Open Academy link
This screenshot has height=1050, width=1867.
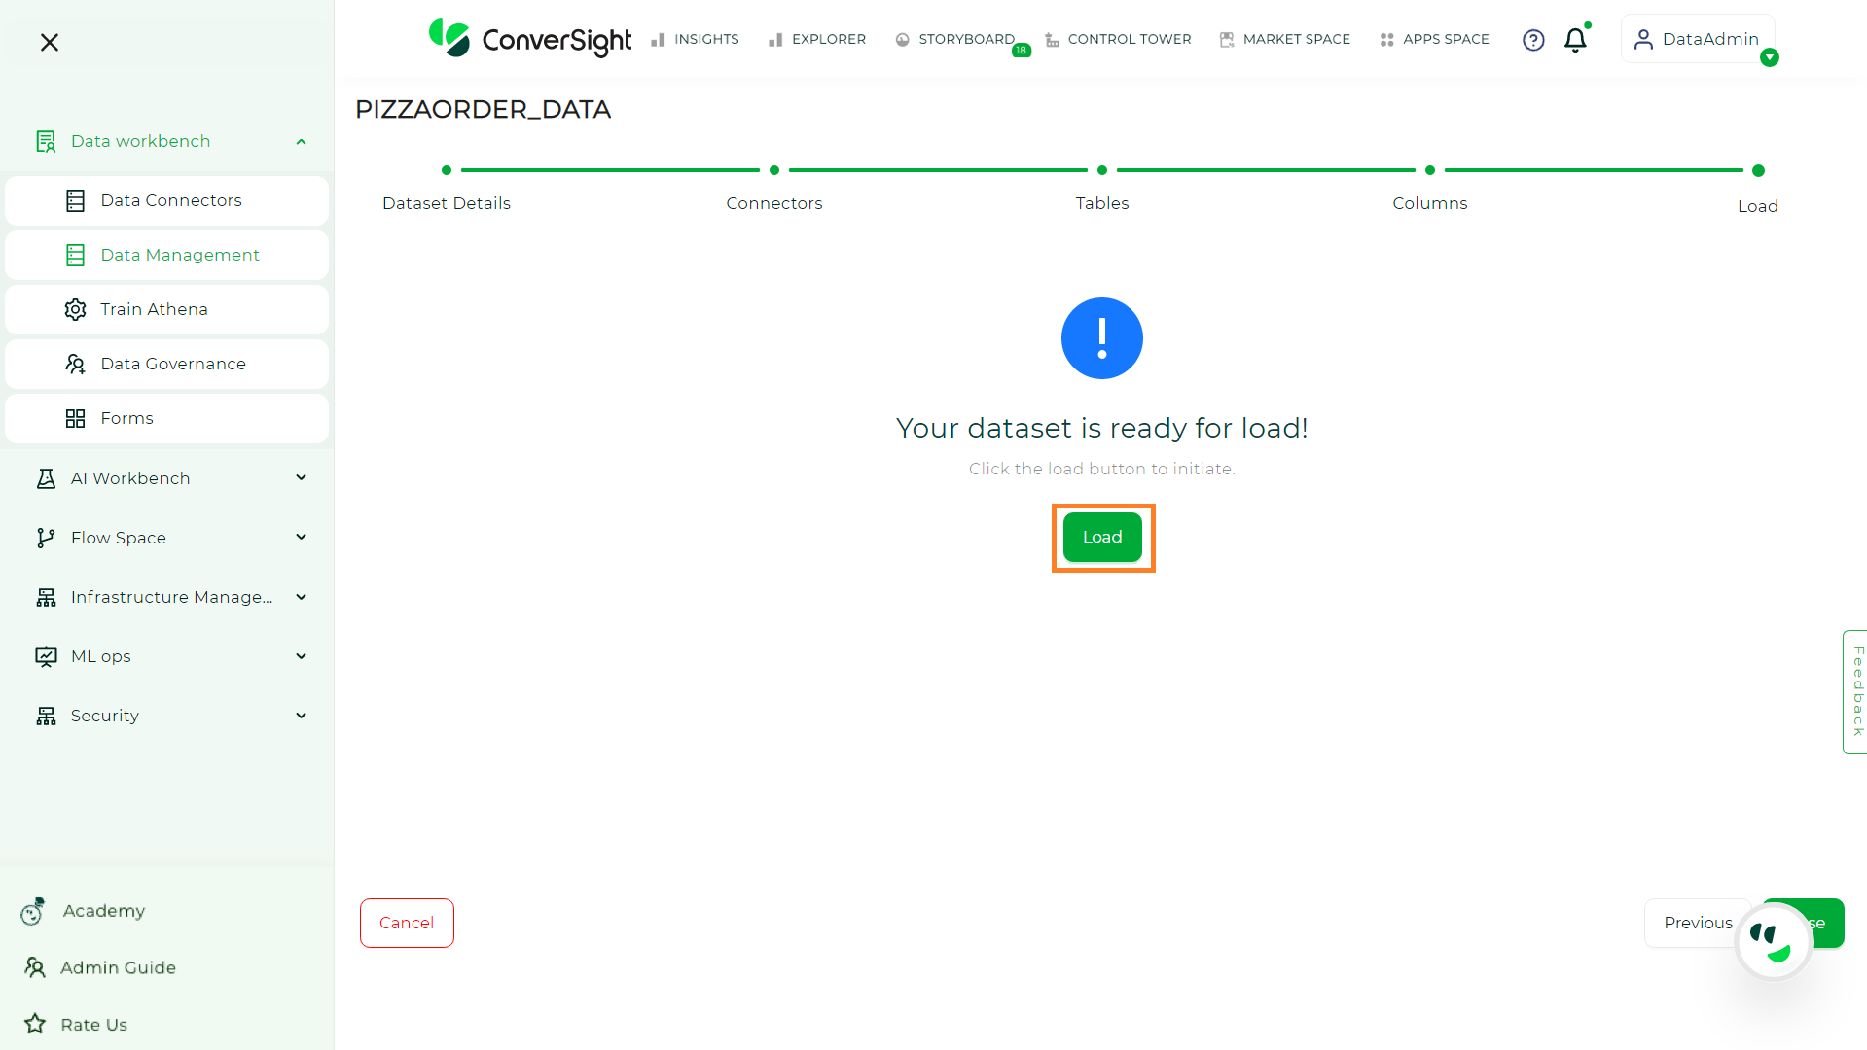click(x=104, y=911)
